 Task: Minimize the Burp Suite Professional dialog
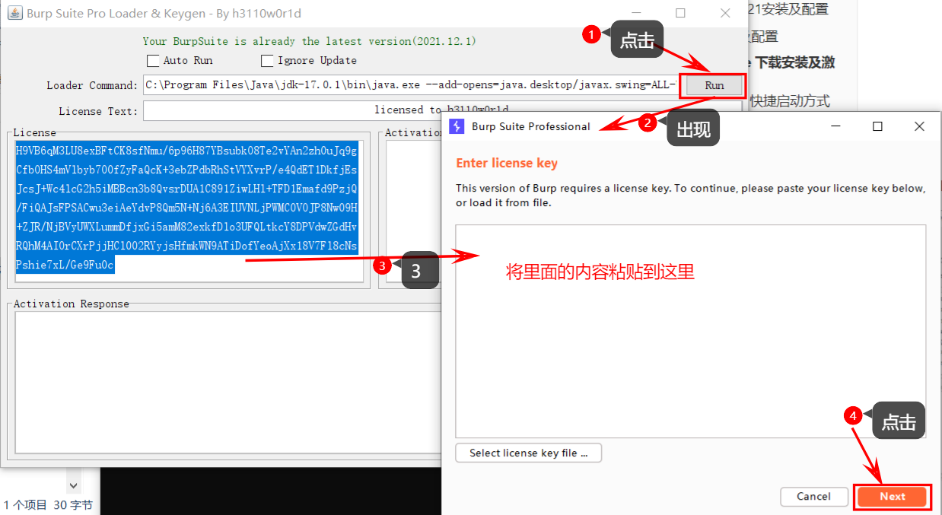tap(835, 126)
